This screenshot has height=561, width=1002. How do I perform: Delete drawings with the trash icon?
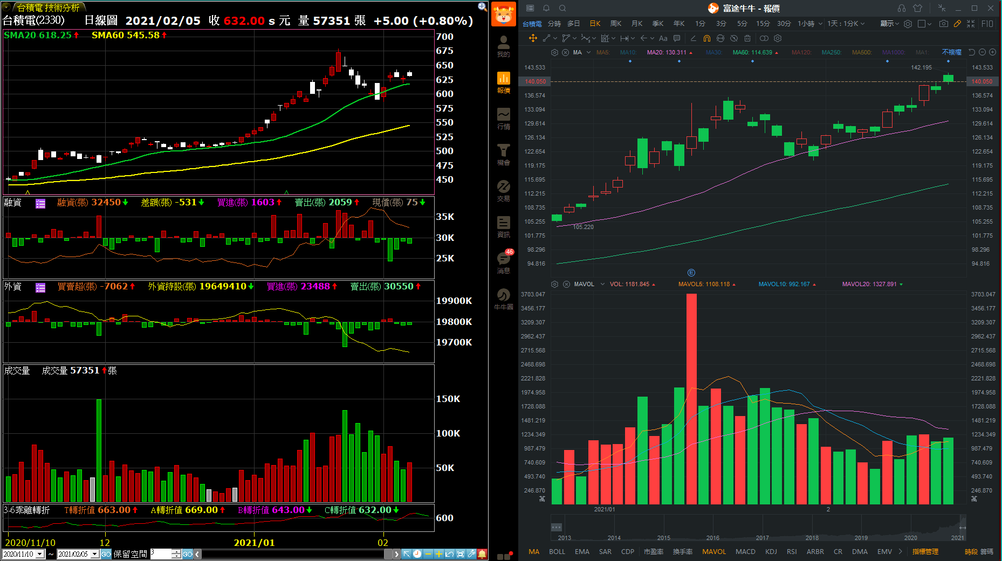point(747,38)
